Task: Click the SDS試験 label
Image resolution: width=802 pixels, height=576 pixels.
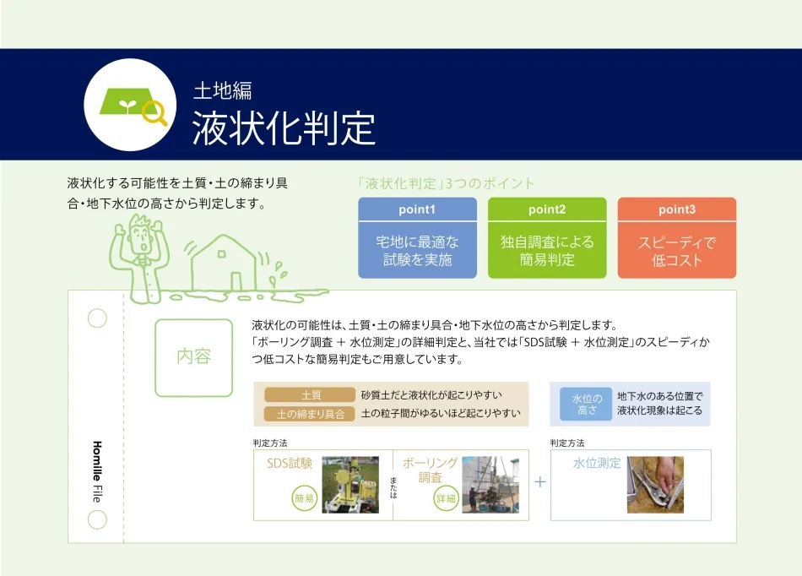Action: pos(290,464)
